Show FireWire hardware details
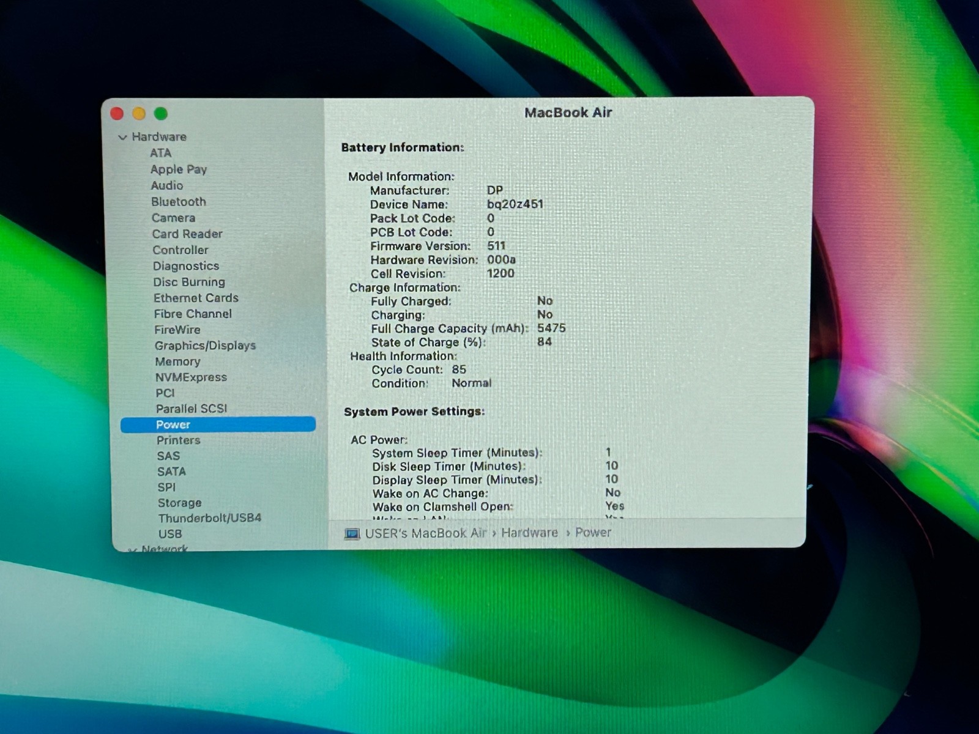 point(177,330)
